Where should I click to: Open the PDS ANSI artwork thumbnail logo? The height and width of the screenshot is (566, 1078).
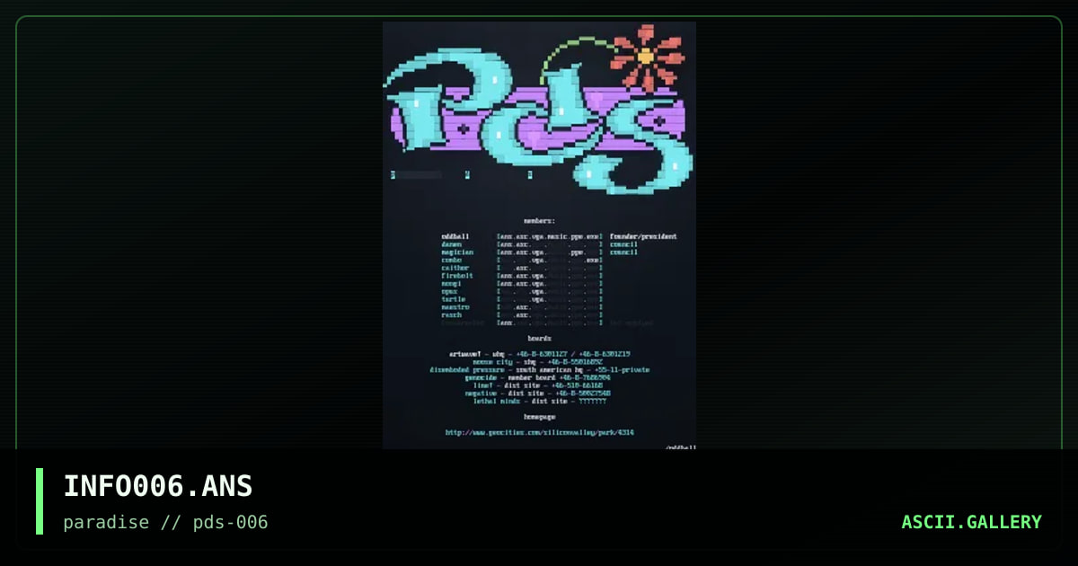539,110
